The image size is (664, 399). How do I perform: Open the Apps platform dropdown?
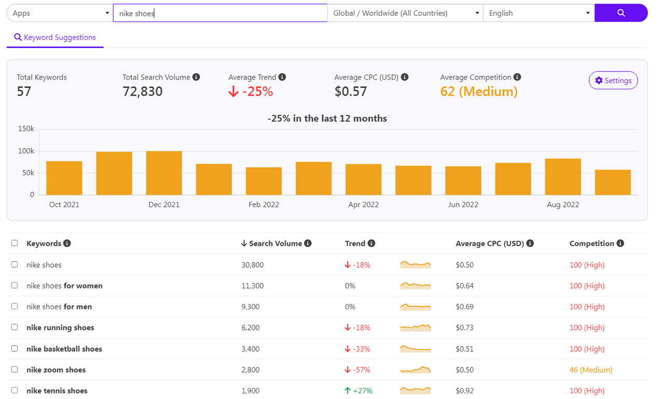click(59, 12)
